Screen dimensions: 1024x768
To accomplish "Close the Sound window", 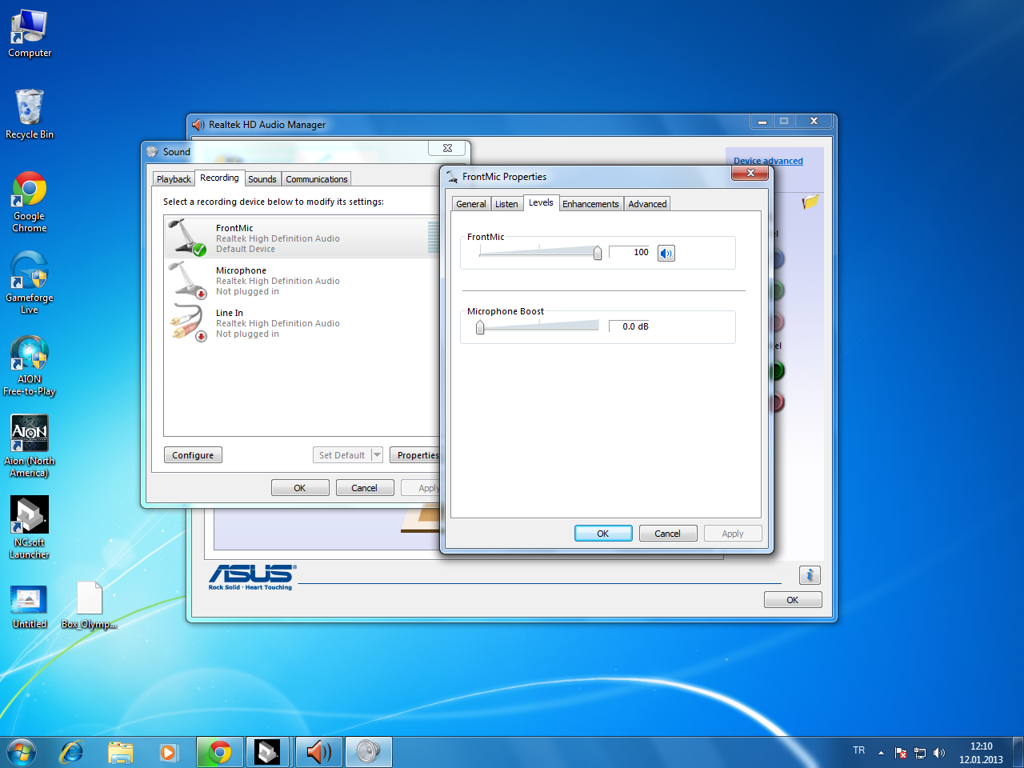I will click(x=447, y=148).
